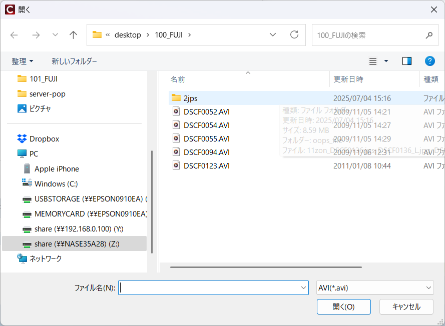Open the view options dropdown arrow
445x326 pixels.
point(386,61)
